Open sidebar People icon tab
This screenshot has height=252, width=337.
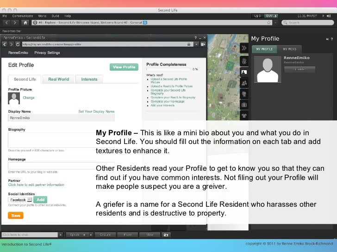(244, 83)
